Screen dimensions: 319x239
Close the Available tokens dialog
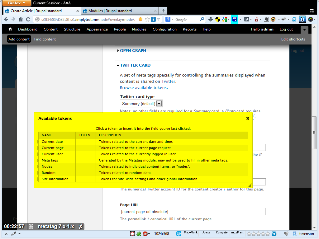pyautogui.click(x=248, y=119)
